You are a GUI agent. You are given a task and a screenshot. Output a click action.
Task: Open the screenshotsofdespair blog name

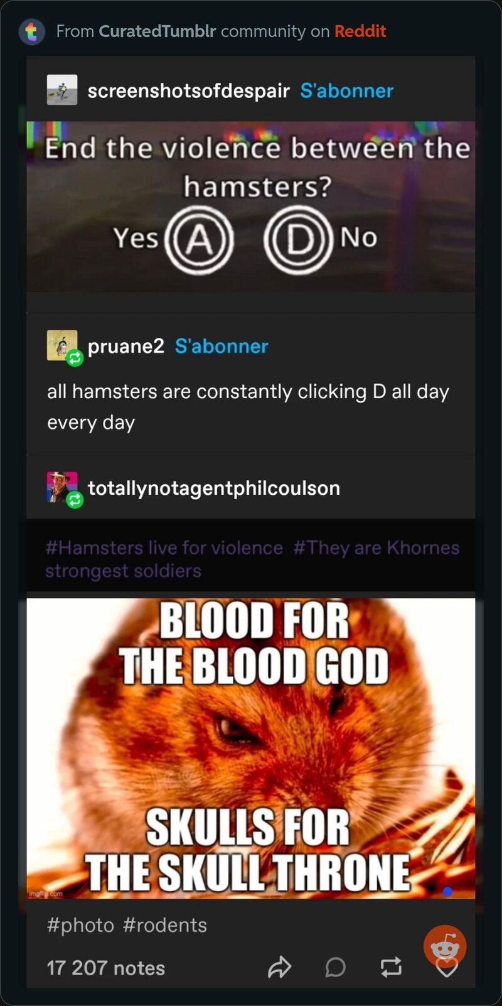(188, 90)
